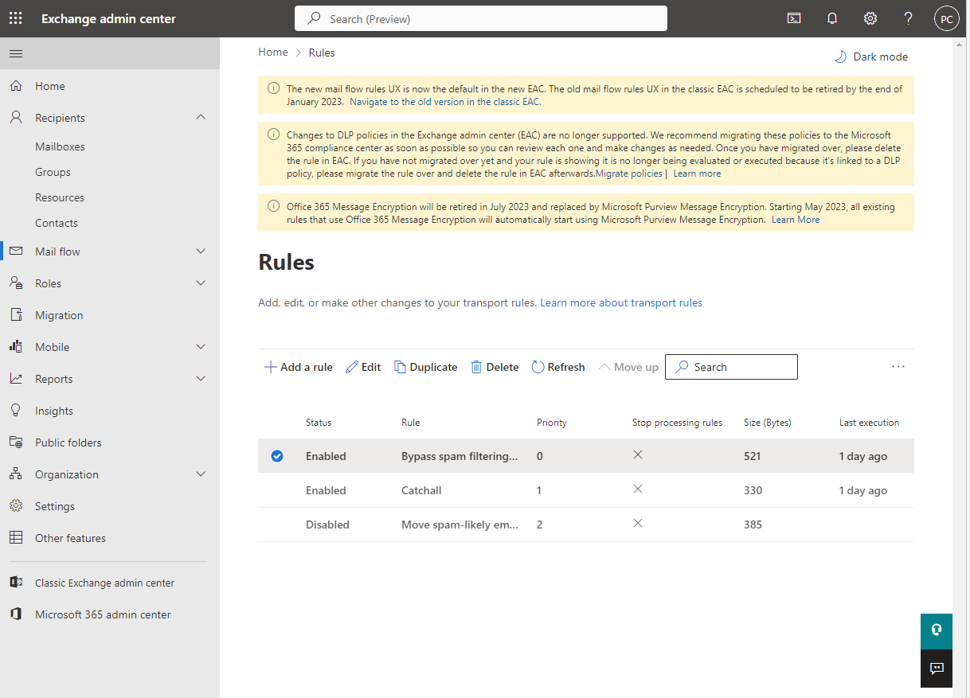
Task: Deselect the Bypass spam filtering rule checkmark
Action: [x=277, y=456]
